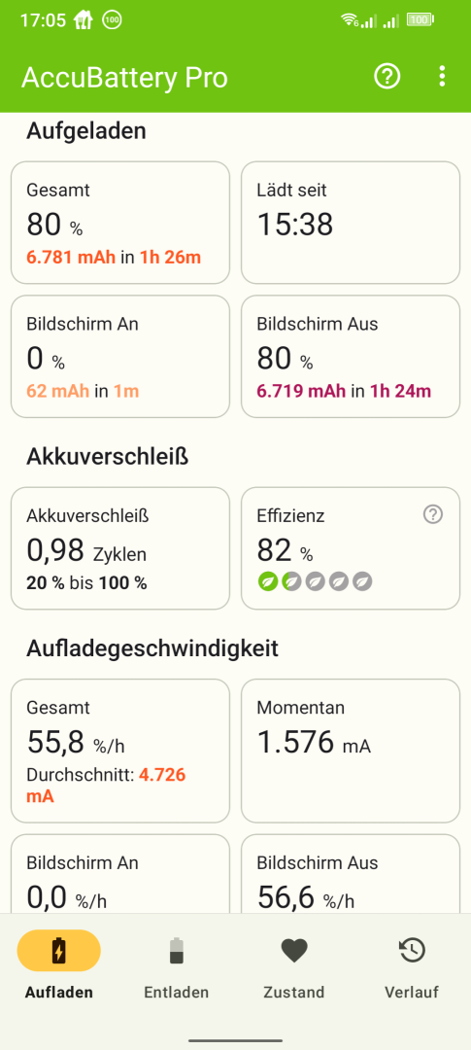Tap the battery indicator in status bar
This screenshot has height=1050, width=471.
tap(421, 20)
